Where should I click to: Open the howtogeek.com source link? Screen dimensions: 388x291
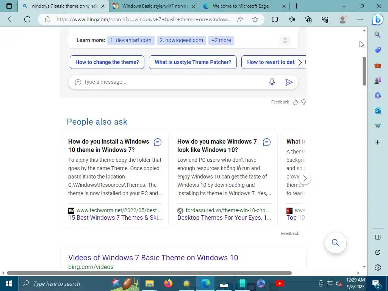(x=181, y=40)
